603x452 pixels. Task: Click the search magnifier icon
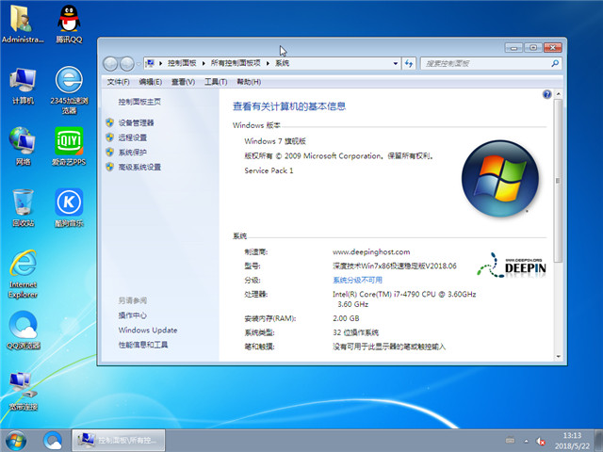pyautogui.click(x=555, y=64)
